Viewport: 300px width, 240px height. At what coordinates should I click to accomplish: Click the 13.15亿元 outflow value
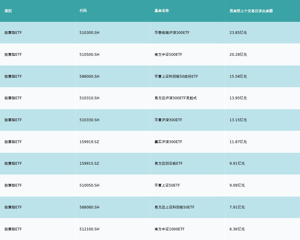pos(238,120)
